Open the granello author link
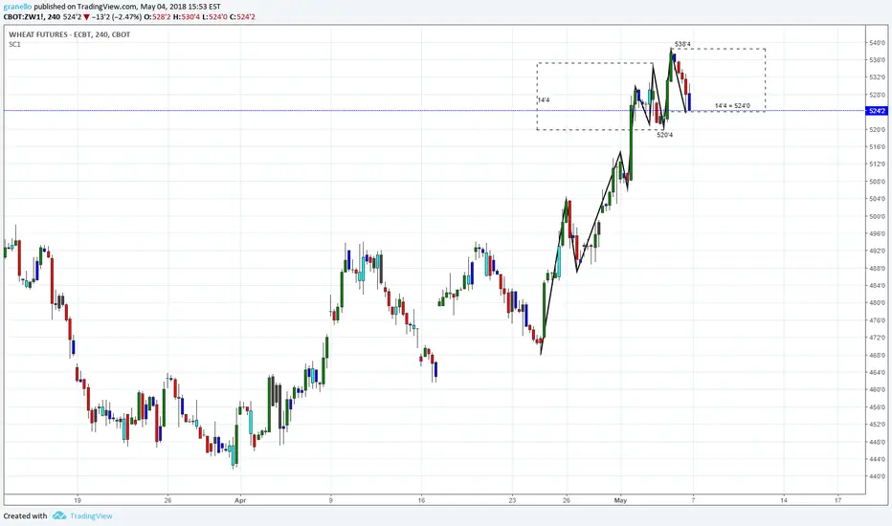Screen dimensions: 892x526 tap(17, 7)
